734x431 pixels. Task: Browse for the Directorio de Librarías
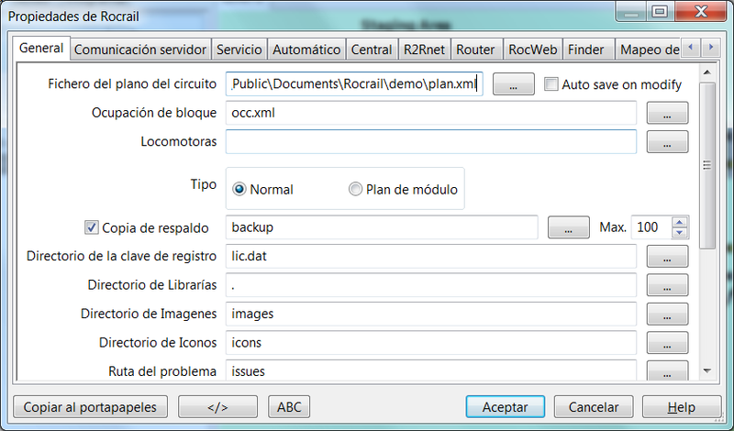point(667,285)
